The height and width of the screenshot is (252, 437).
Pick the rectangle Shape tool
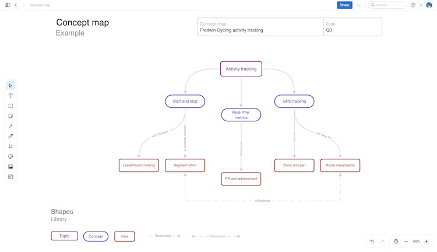click(x=10, y=106)
